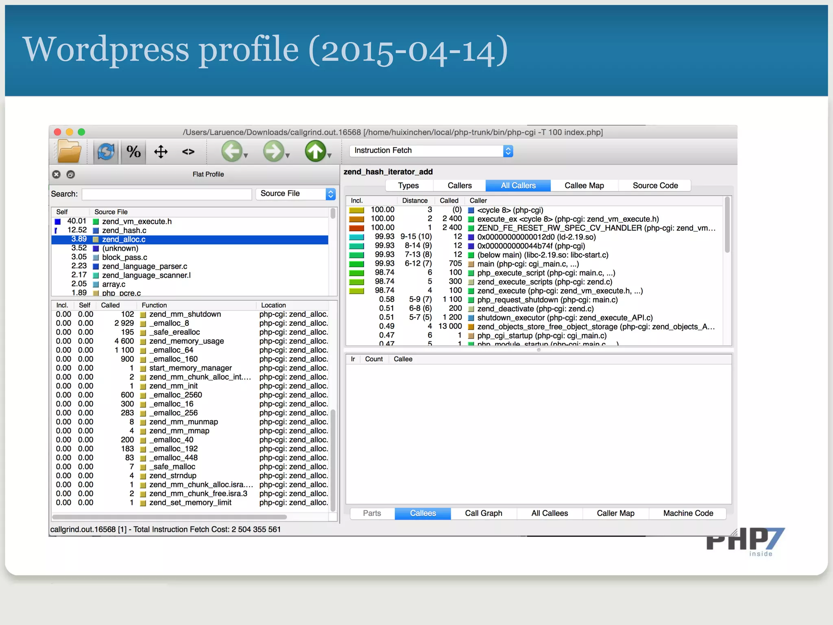Screen dimensions: 833x625
Task: Sort callers by Distance column
Action: 415,201
